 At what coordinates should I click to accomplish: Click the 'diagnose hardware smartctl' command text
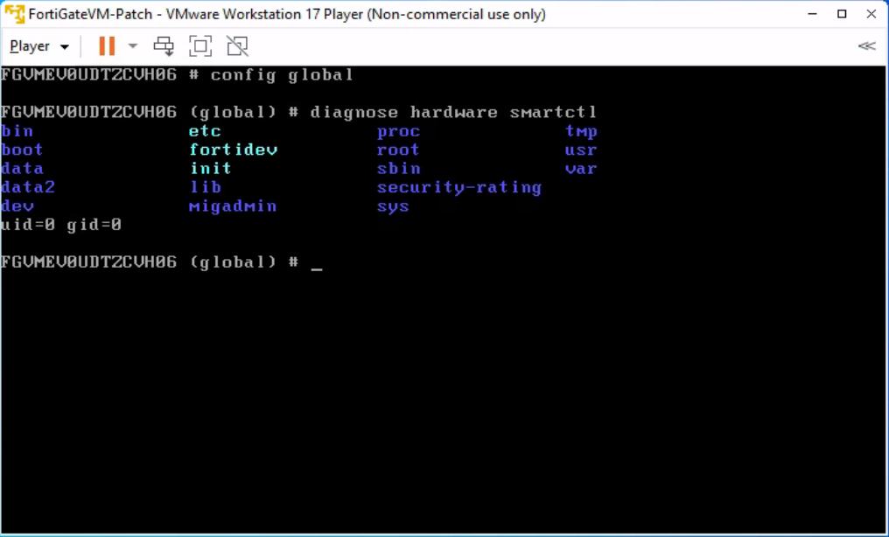(453, 113)
